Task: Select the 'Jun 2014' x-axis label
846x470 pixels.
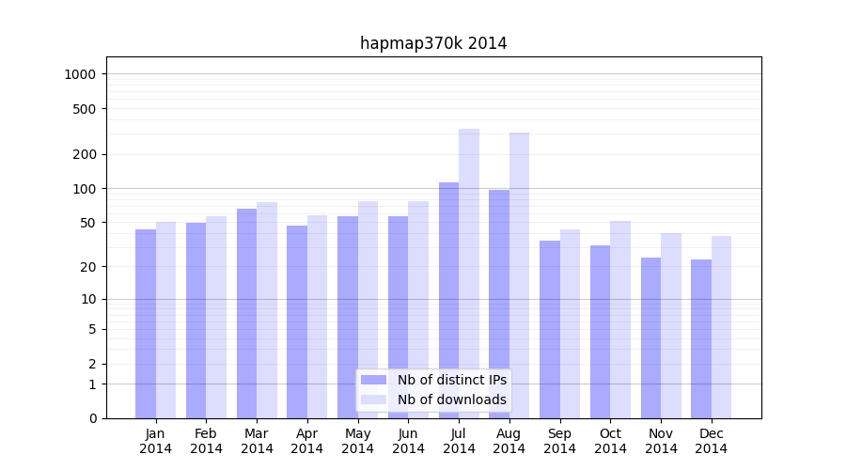Action: point(408,441)
